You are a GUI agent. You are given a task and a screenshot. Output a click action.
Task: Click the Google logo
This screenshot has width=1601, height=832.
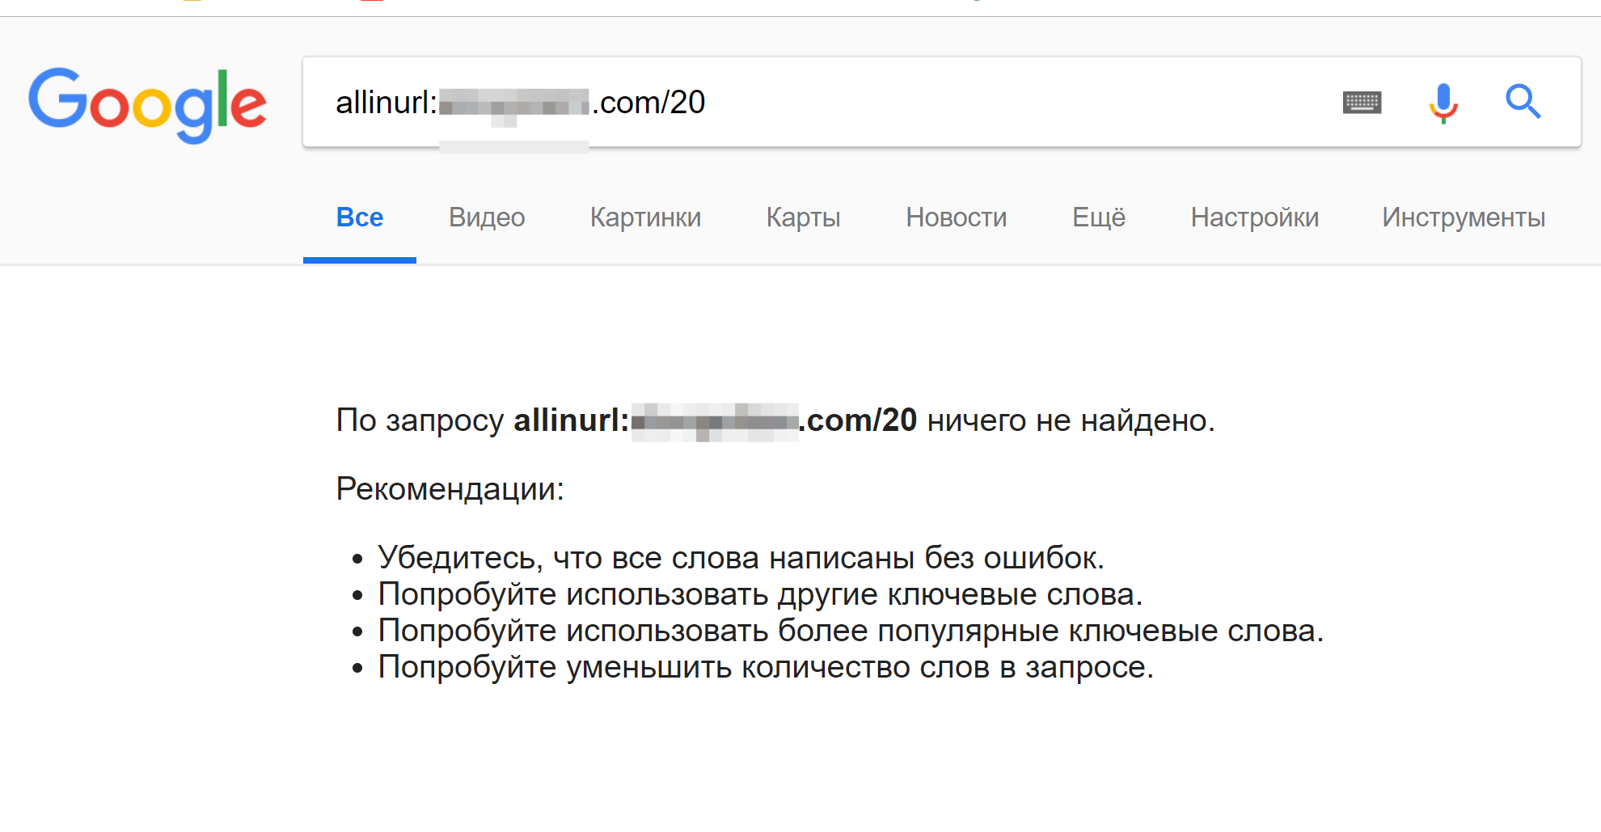[x=147, y=103]
